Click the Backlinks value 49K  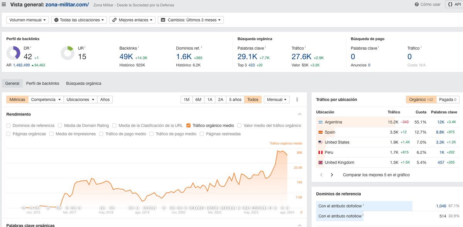pyautogui.click(x=126, y=57)
